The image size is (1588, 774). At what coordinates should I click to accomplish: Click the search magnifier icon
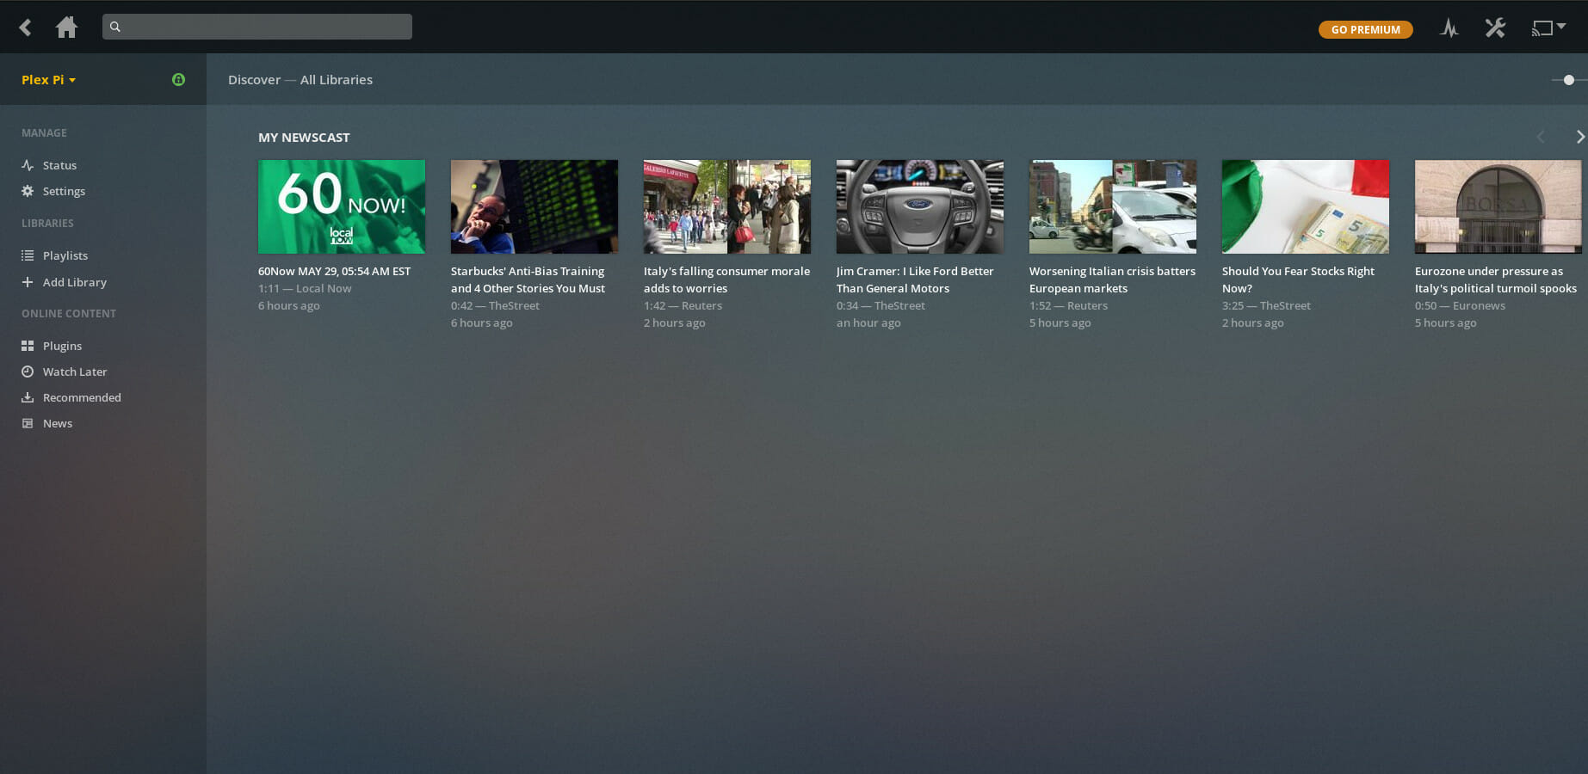(115, 27)
